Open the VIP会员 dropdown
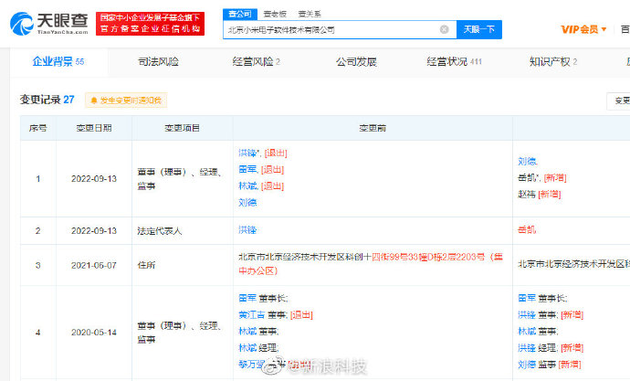The width and height of the screenshot is (630, 381). (584, 29)
